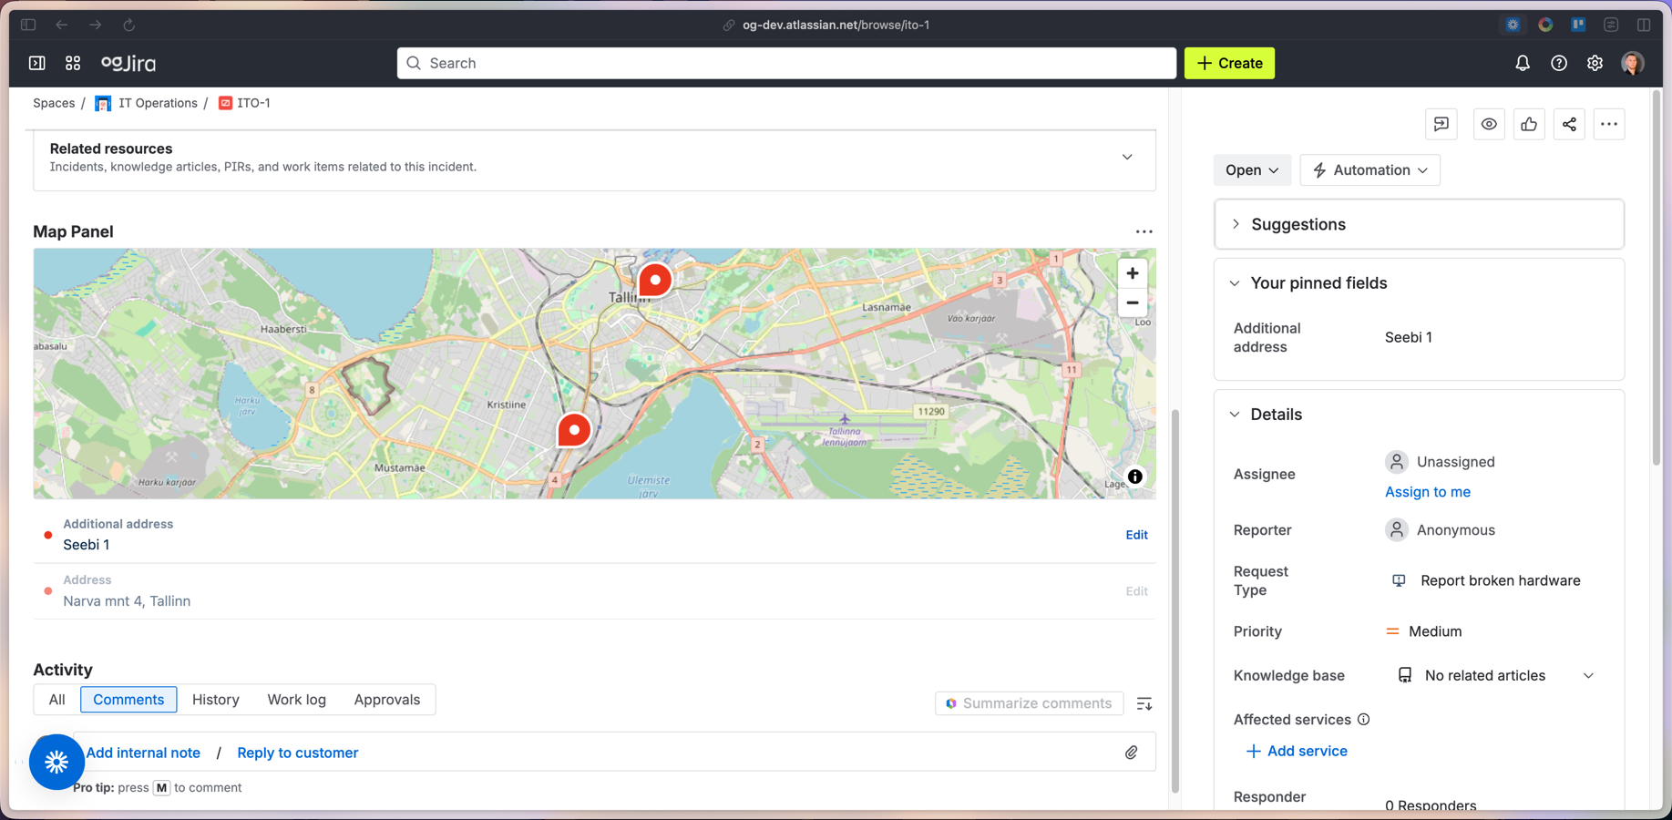Change comment sort order with the sort icon
The width and height of the screenshot is (1672, 820).
[1144, 702]
